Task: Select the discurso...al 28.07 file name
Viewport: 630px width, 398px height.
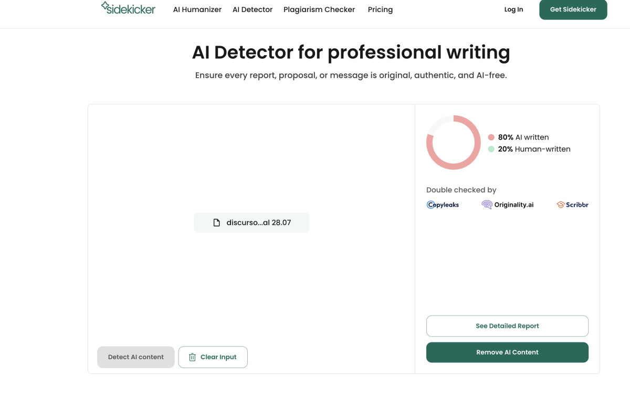Action: click(259, 222)
